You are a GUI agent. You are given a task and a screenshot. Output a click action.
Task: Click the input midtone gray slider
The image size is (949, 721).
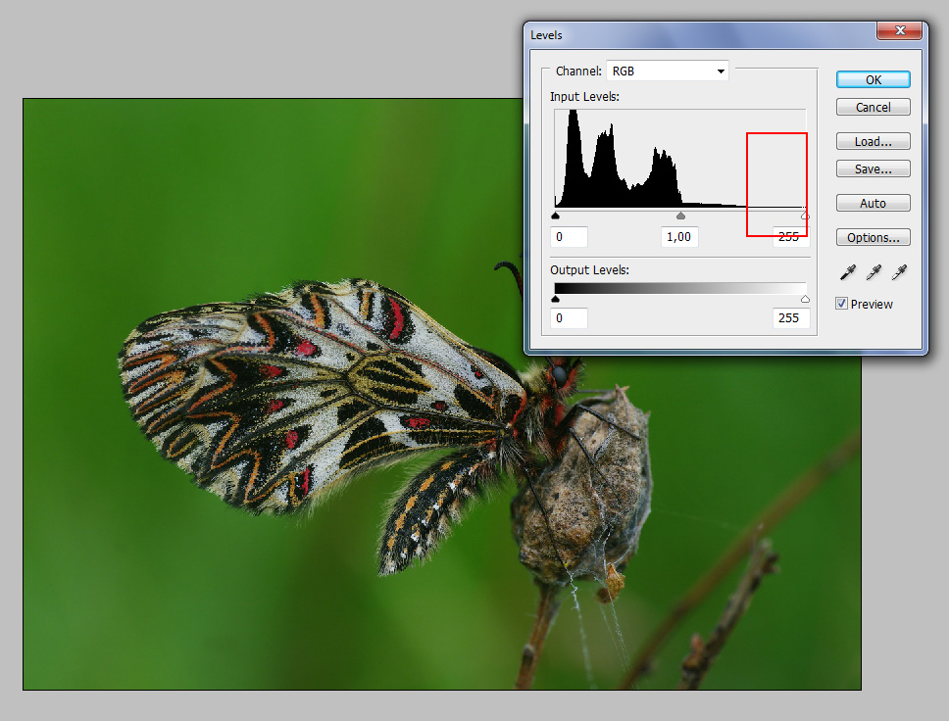(680, 216)
